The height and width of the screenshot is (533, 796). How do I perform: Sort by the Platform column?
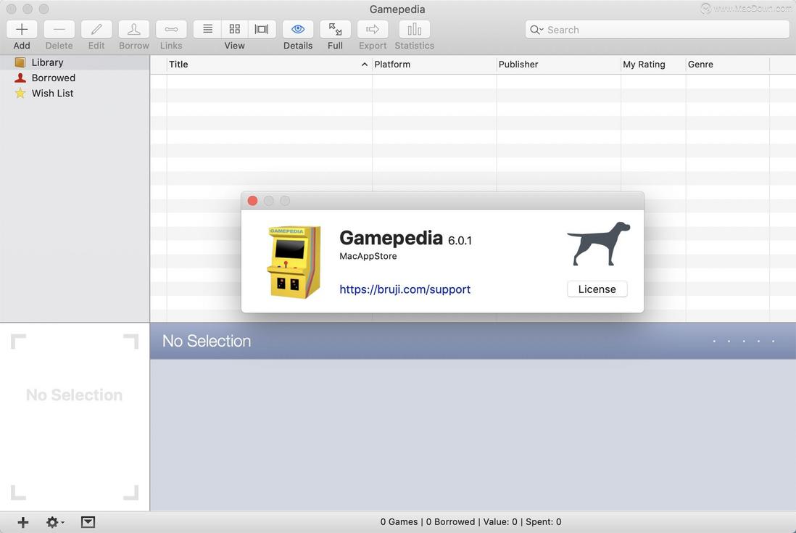pyautogui.click(x=434, y=65)
